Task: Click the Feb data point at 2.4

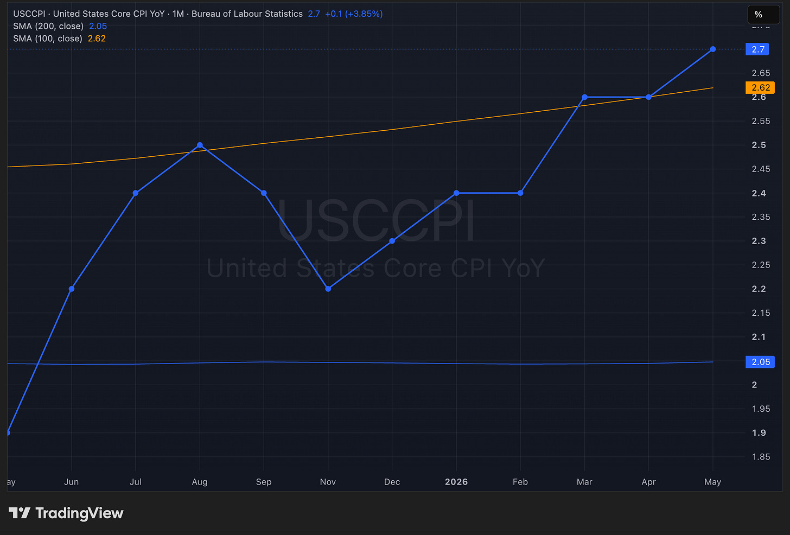Action: pos(520,193)
